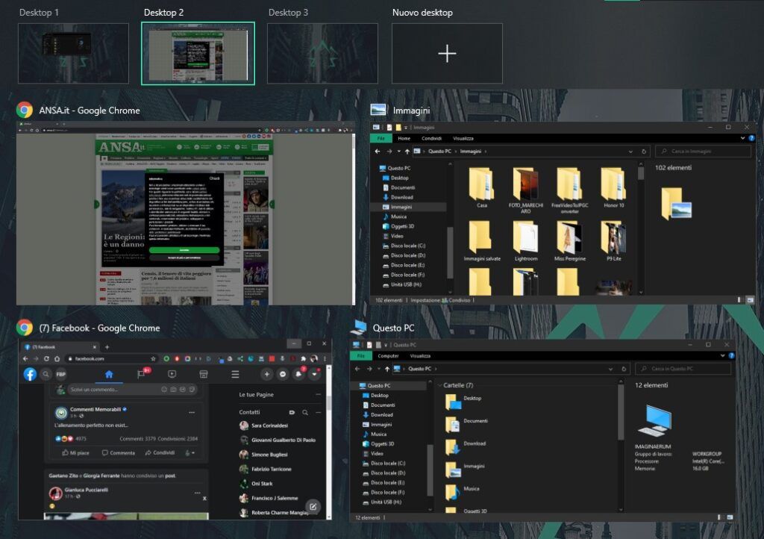Open the Visualizza ribbon tab in Immagini
Image resolution: width=764 pixels, height=539 pixels.
tap(463, 138)
